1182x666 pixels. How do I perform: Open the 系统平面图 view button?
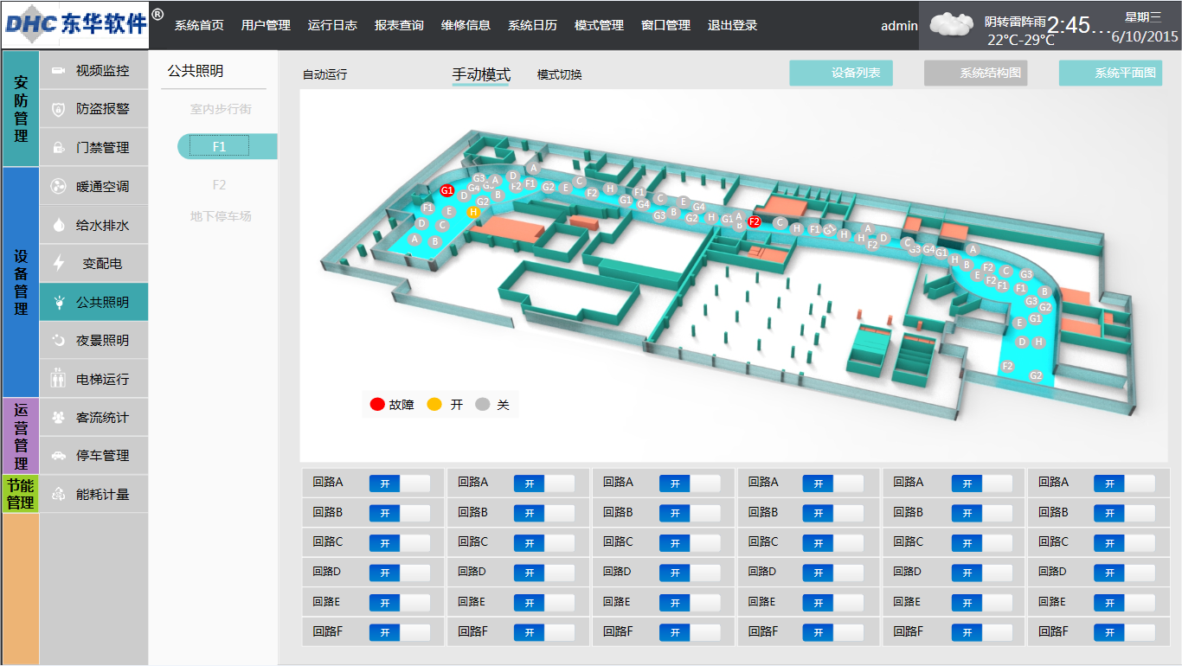click(x=1110, y=74)
